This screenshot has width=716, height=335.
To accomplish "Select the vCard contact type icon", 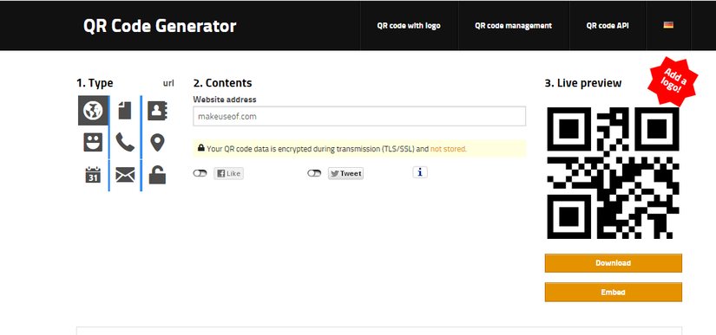I will coord(159,111).
